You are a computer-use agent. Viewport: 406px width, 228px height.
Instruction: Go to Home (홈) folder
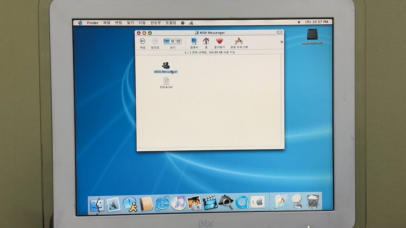[206, 43]
